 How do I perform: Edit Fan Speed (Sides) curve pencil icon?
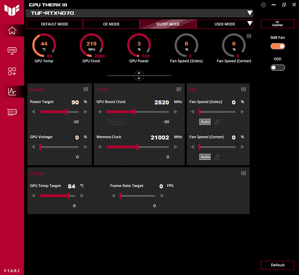pos(217,122)
